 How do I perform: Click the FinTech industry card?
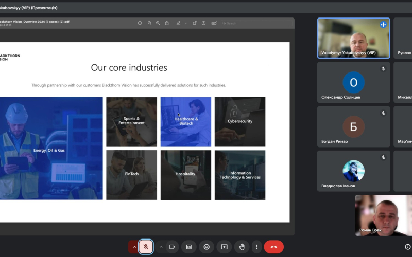pos(131,175)
